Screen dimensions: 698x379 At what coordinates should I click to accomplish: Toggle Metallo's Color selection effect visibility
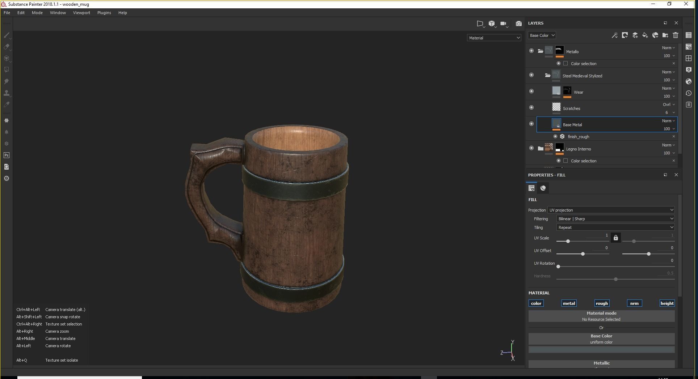559,63
